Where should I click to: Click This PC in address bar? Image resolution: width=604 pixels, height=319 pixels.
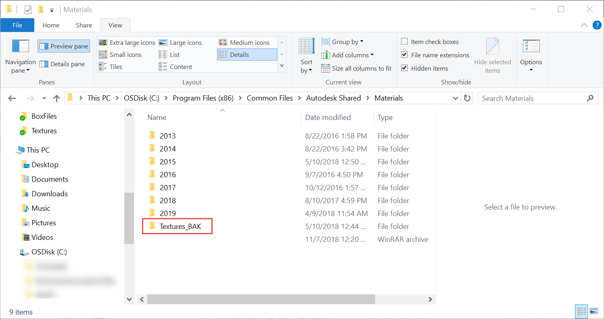pos(99,98)
